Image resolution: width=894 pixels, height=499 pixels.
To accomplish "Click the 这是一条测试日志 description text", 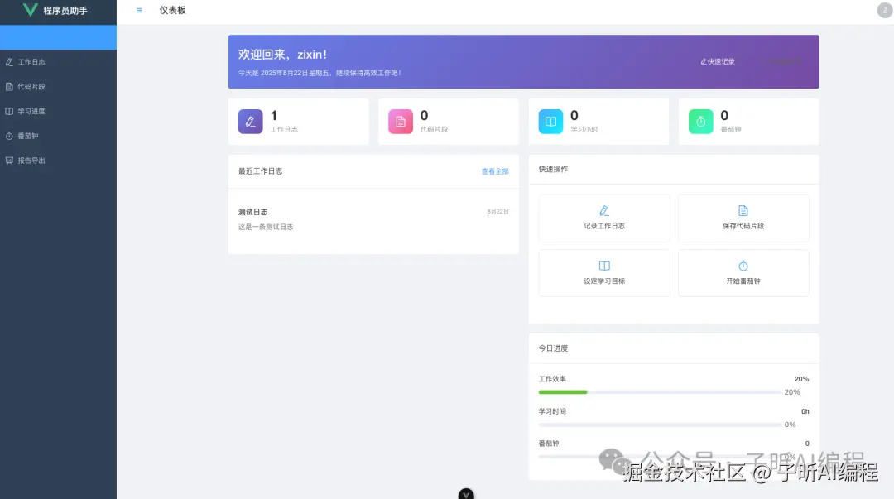I will [266, 227].
